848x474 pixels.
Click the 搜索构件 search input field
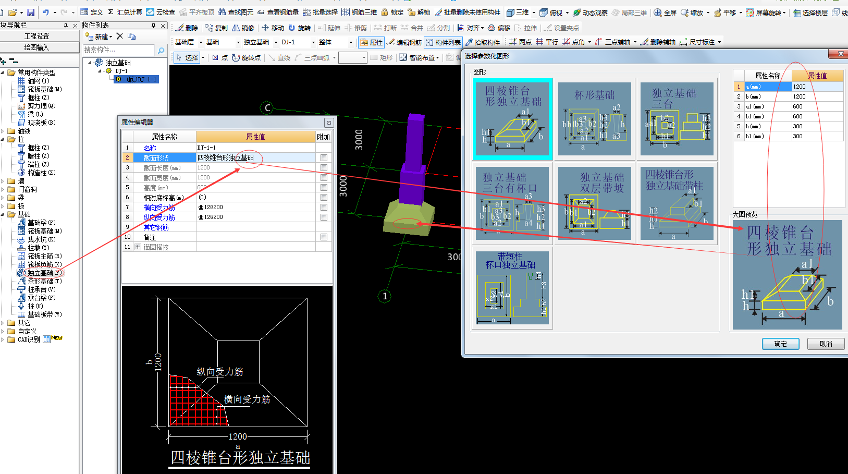click(x=119, y=50)
